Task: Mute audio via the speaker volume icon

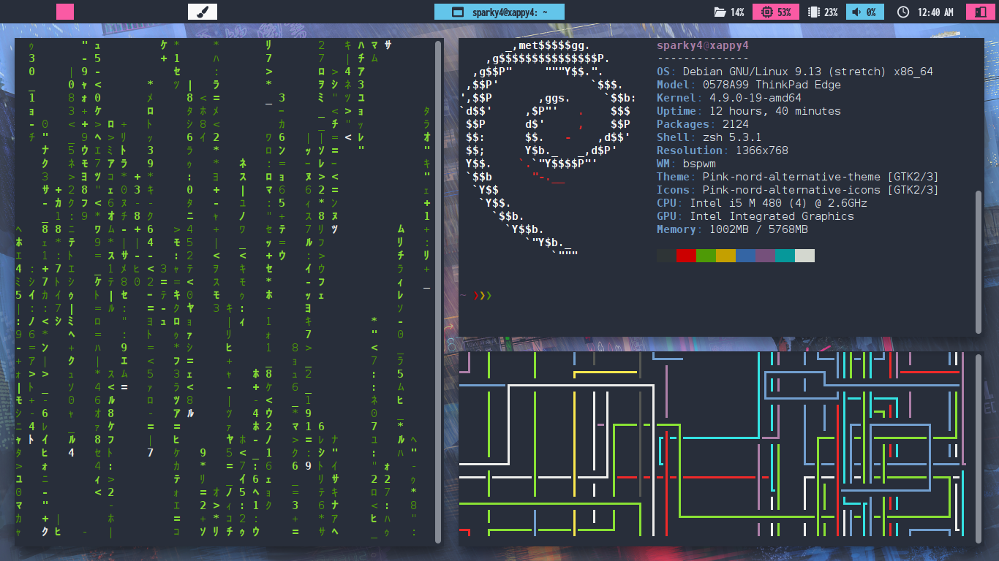Action: [856, 12]
